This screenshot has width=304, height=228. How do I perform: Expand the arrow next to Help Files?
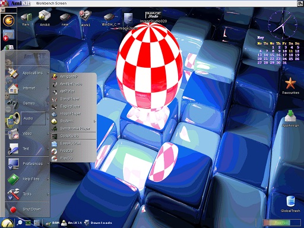point(47,179)
